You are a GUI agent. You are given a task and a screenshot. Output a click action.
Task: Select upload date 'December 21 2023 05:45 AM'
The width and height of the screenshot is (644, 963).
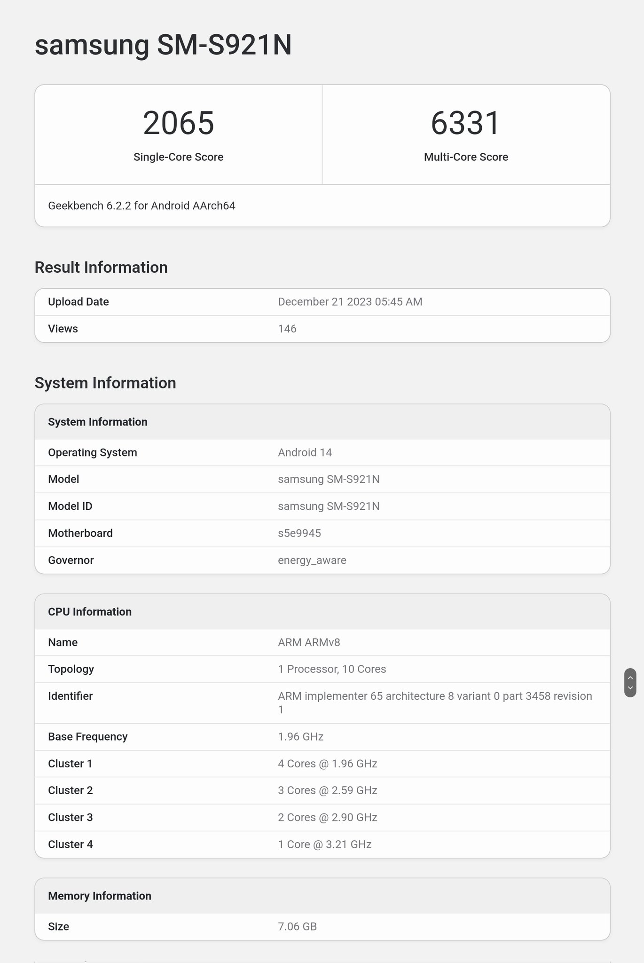pyautogui.click(x=350, y=302)
